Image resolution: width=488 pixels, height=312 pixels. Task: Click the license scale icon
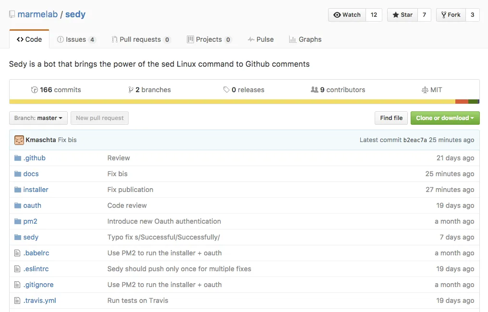425,90
